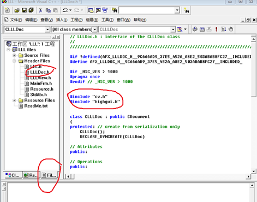Click the document icon in the menu bar
Screen dimensions: 257x202
coord(7,20)
